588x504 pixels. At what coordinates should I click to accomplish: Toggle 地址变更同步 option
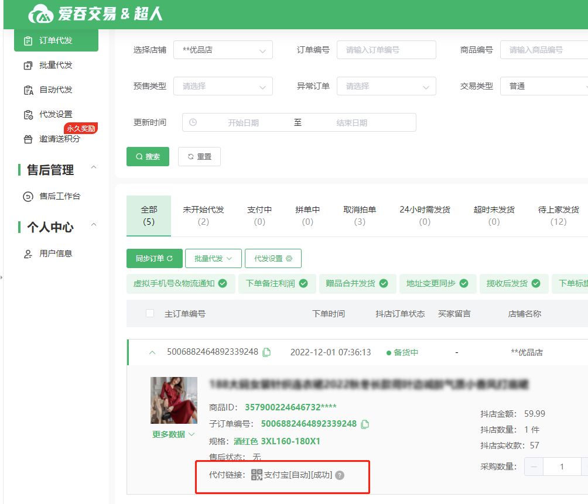[x=437, y=284]
